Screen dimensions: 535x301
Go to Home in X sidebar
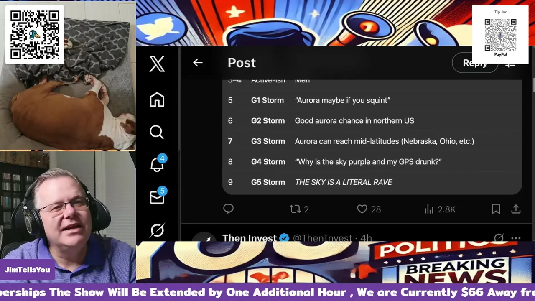click(157, 100)
